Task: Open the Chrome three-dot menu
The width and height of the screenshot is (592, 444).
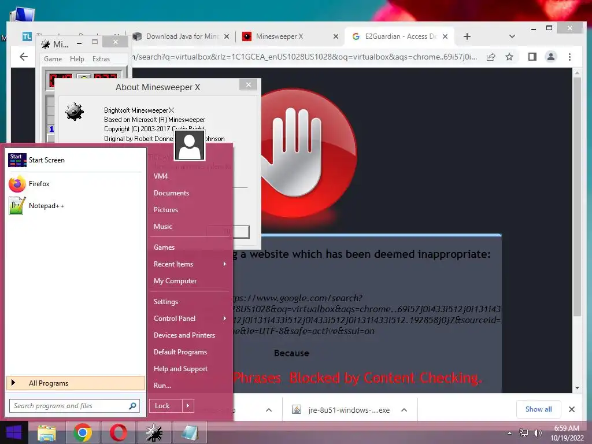Action: pos(569,57)
